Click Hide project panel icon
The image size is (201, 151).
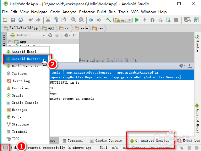pyautogui.click(x=75, y=35)
